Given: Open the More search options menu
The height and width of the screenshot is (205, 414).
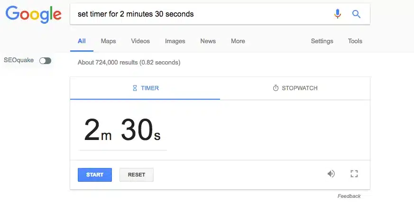Looking at the screenshot, I should tap(238, 41).
